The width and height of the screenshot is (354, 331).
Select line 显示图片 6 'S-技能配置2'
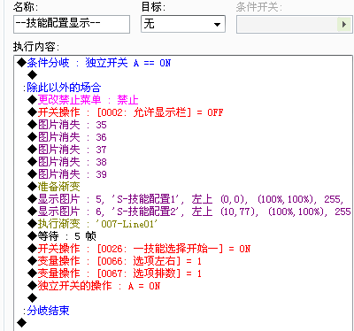click(189, 212)
